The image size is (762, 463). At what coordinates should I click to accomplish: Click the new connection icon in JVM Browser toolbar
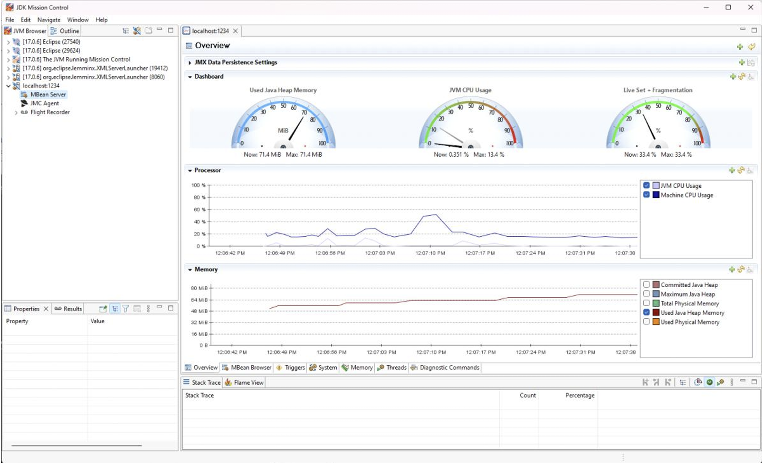pos(137,31)
